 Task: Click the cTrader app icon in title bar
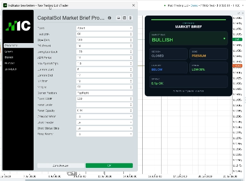click(x=5, y=5)
